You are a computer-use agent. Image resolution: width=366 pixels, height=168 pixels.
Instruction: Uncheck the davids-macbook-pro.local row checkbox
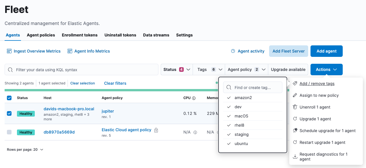point(9,113)
